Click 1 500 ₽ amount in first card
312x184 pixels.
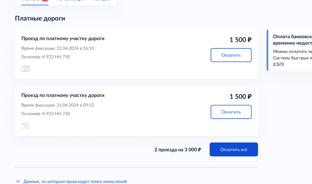241,40
